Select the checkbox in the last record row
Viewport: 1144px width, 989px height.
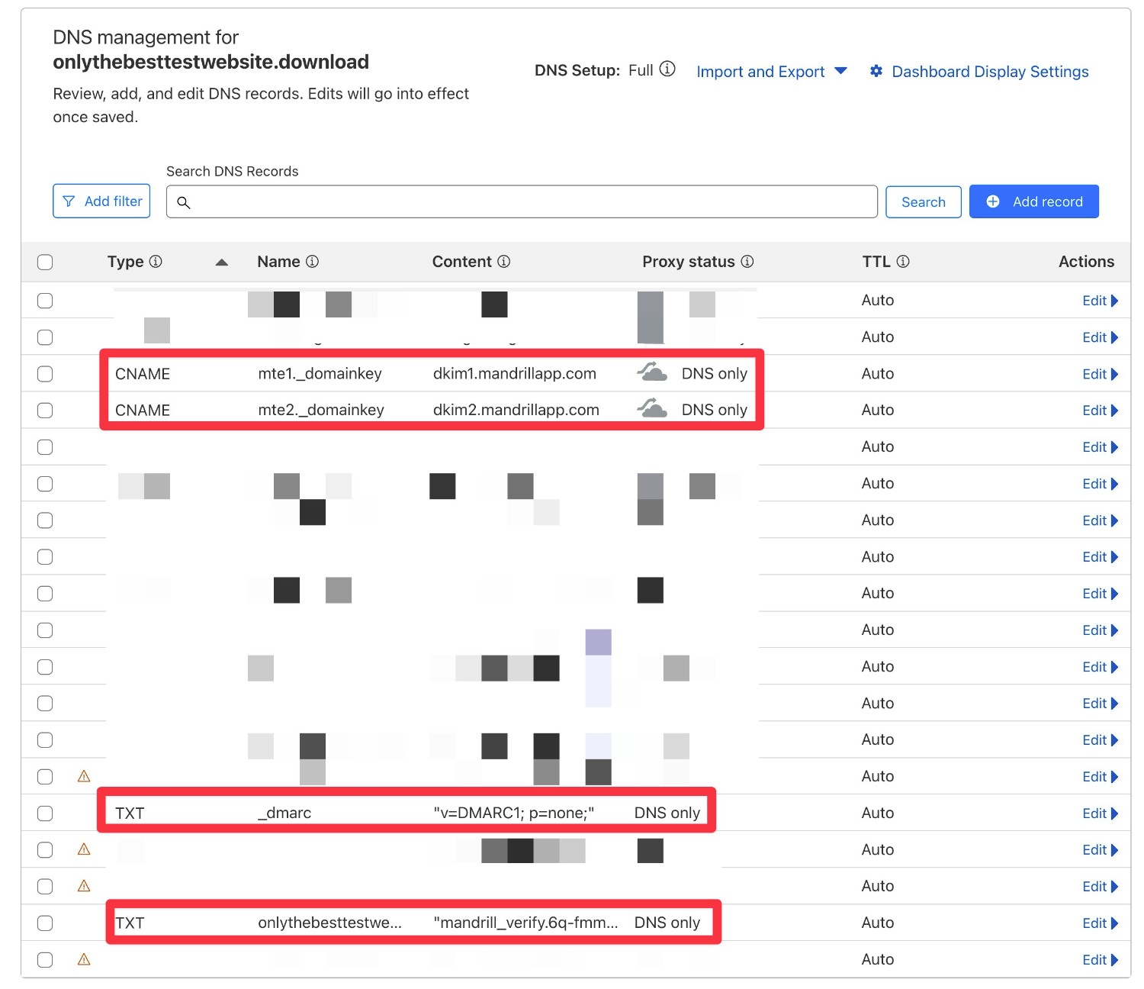tap(45, 960)
